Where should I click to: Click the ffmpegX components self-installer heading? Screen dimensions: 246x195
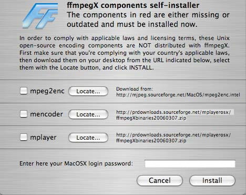pyautogui.click(x=133, y=5)
